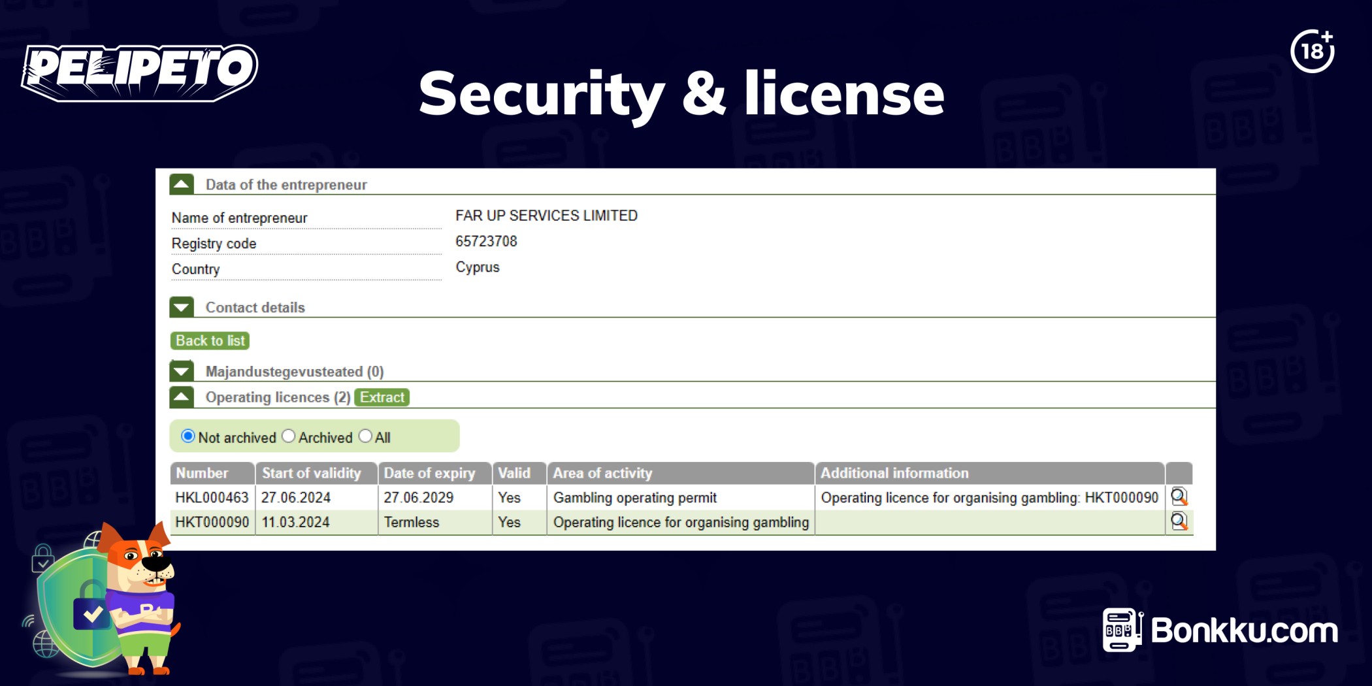Click the padlock on the green shield

(x=91, y=608)
